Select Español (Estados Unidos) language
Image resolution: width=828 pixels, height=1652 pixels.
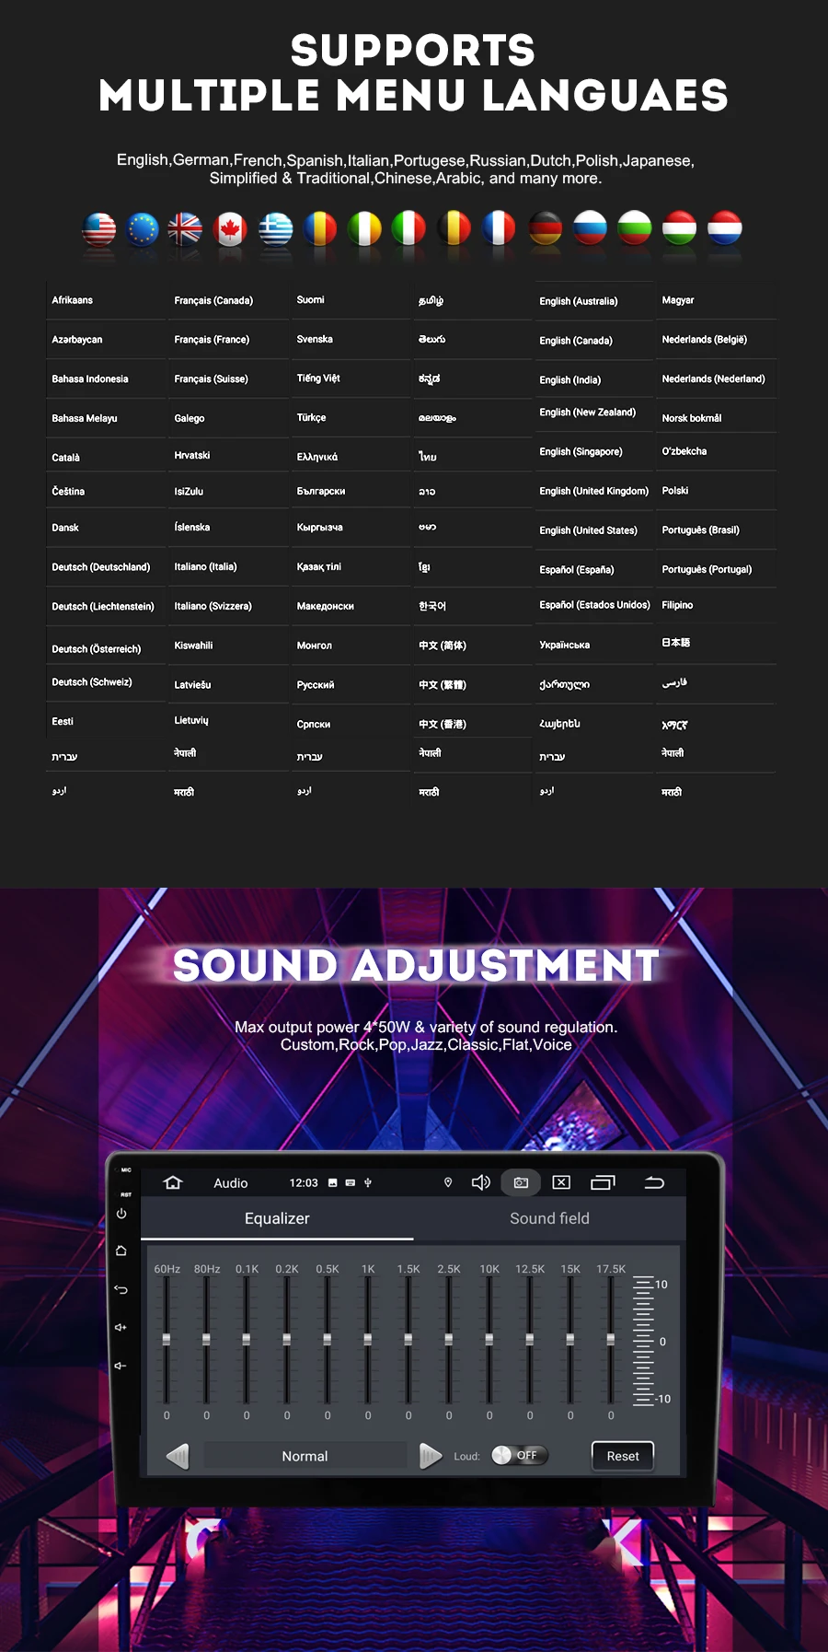pyautogui.click(x=595, y=605)
